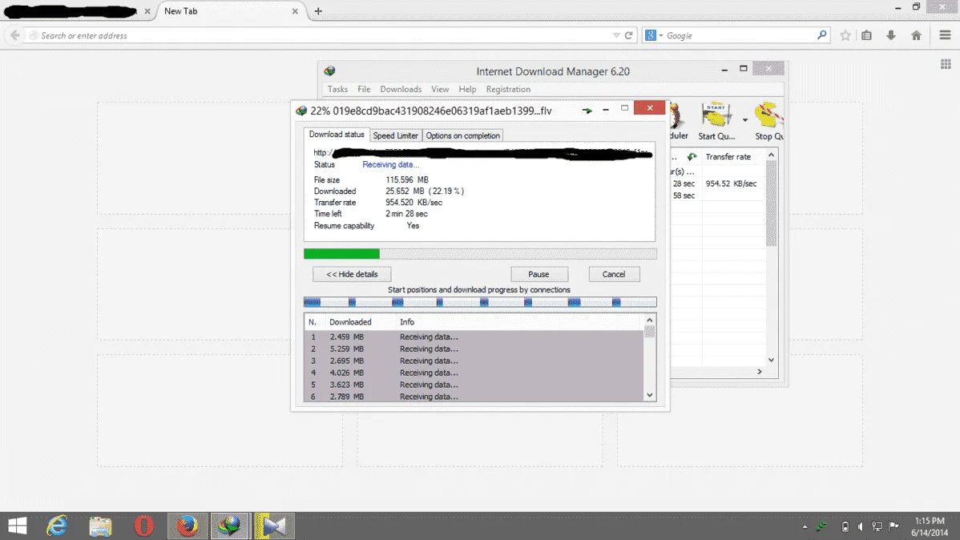Open the search engine selector dropdown
Image resolution: width=960 pixels, height=540 pixels.
tap(653, 35)
